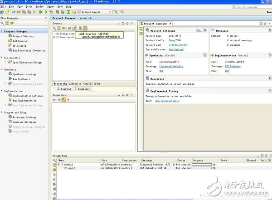The image size is (272, 200).
Task: Open the Default Layout dropdown
Action: tap(94, 12)
